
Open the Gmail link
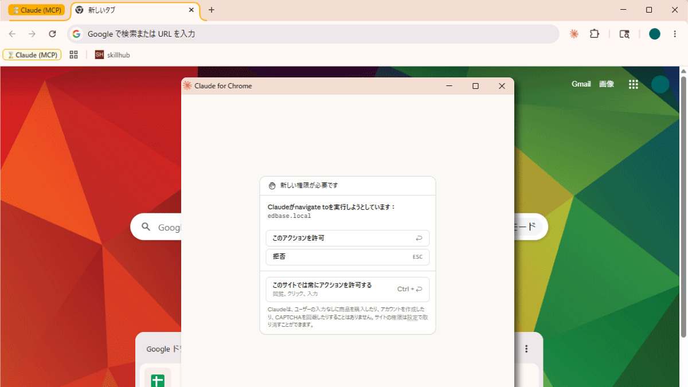[x=581, y=84]
